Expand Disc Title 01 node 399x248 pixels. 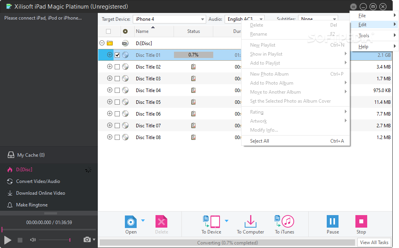click(x=110, y=54)
